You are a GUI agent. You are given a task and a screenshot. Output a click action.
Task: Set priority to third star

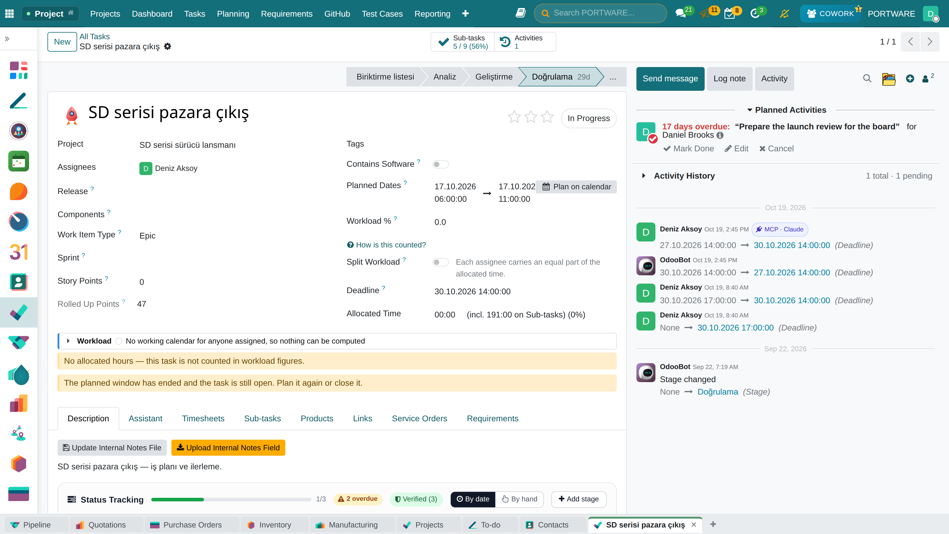[547, 117]
